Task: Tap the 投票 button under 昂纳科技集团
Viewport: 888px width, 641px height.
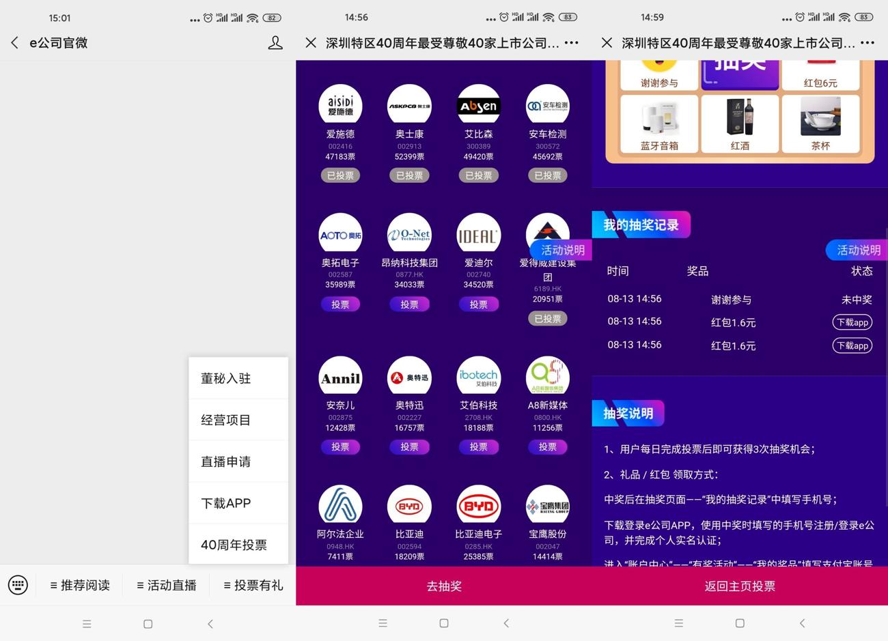Action: [409, 304]
